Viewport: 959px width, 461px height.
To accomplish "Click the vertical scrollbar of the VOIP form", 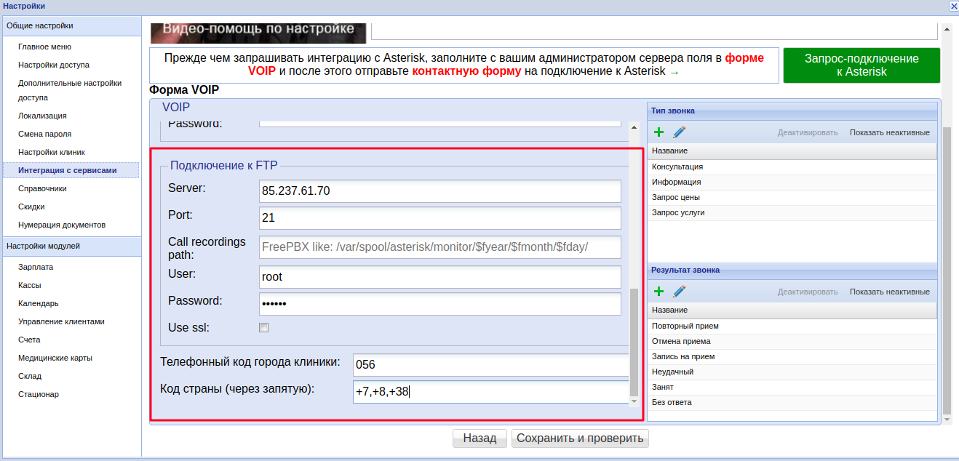I will tap(634, 342).
